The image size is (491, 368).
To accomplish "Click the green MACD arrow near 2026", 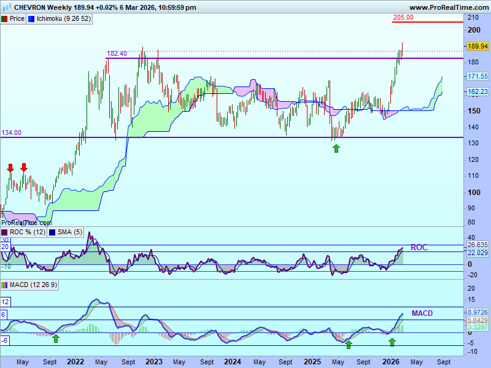I will [393, 342].
